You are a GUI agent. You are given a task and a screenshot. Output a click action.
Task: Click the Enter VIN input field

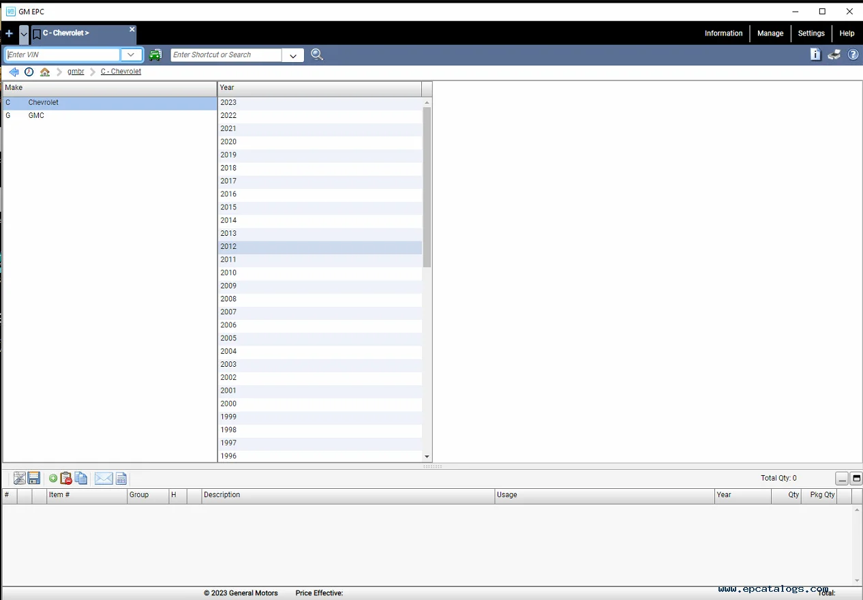pyautogui.click(x=63, y=55)
